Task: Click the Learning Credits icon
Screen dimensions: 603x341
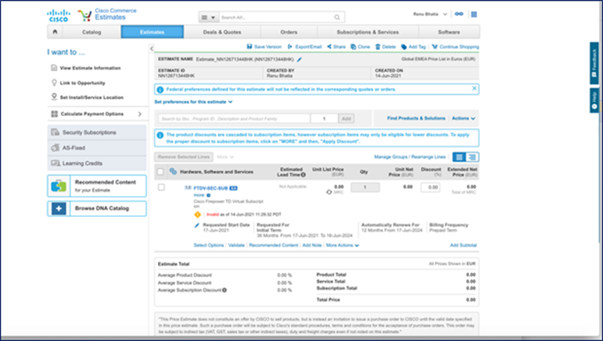Action: pos(56,163)
